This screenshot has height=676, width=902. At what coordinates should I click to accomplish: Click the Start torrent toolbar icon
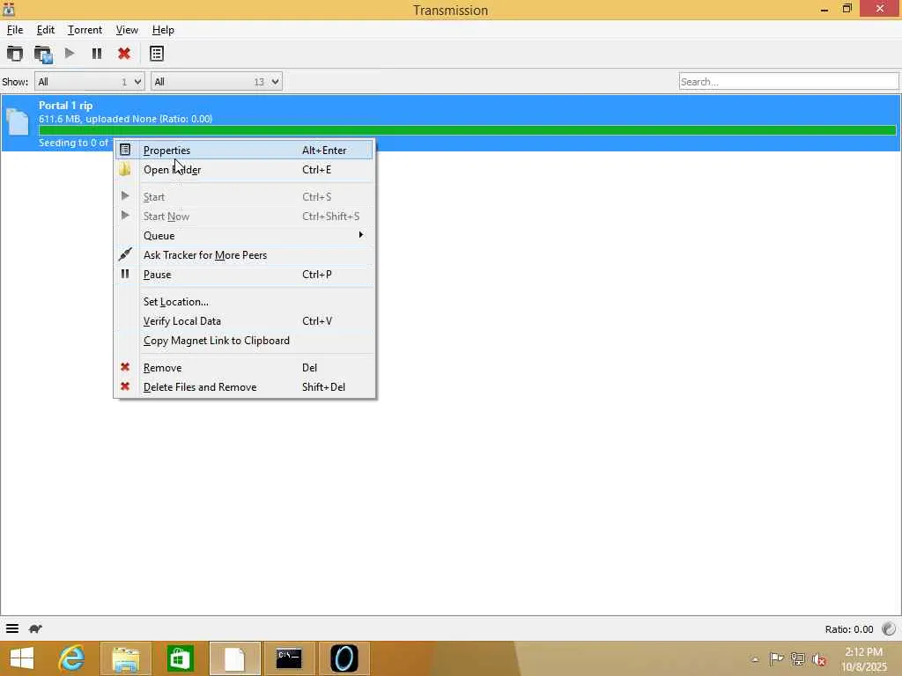coord(70,54)
